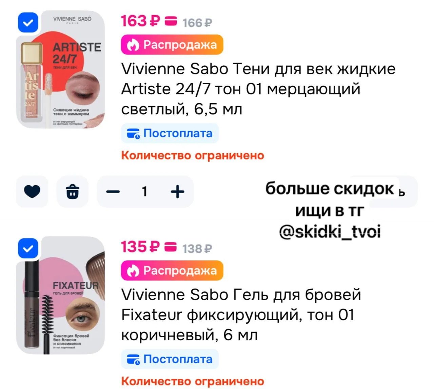Click the crossed-out 166 ₽ old price

(x=197, y=23)
